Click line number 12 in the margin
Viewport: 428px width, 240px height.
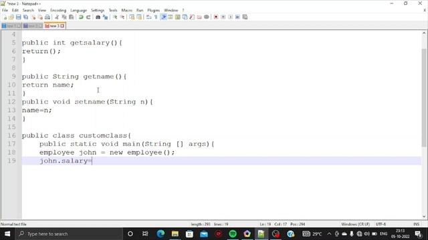tap(11, 102)
